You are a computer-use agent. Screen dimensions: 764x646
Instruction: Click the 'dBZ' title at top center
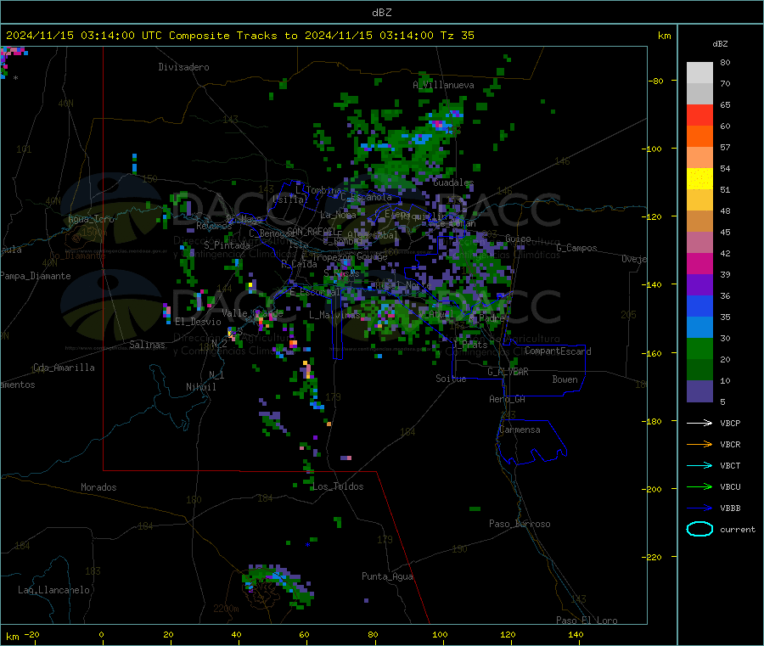point(381,13)
